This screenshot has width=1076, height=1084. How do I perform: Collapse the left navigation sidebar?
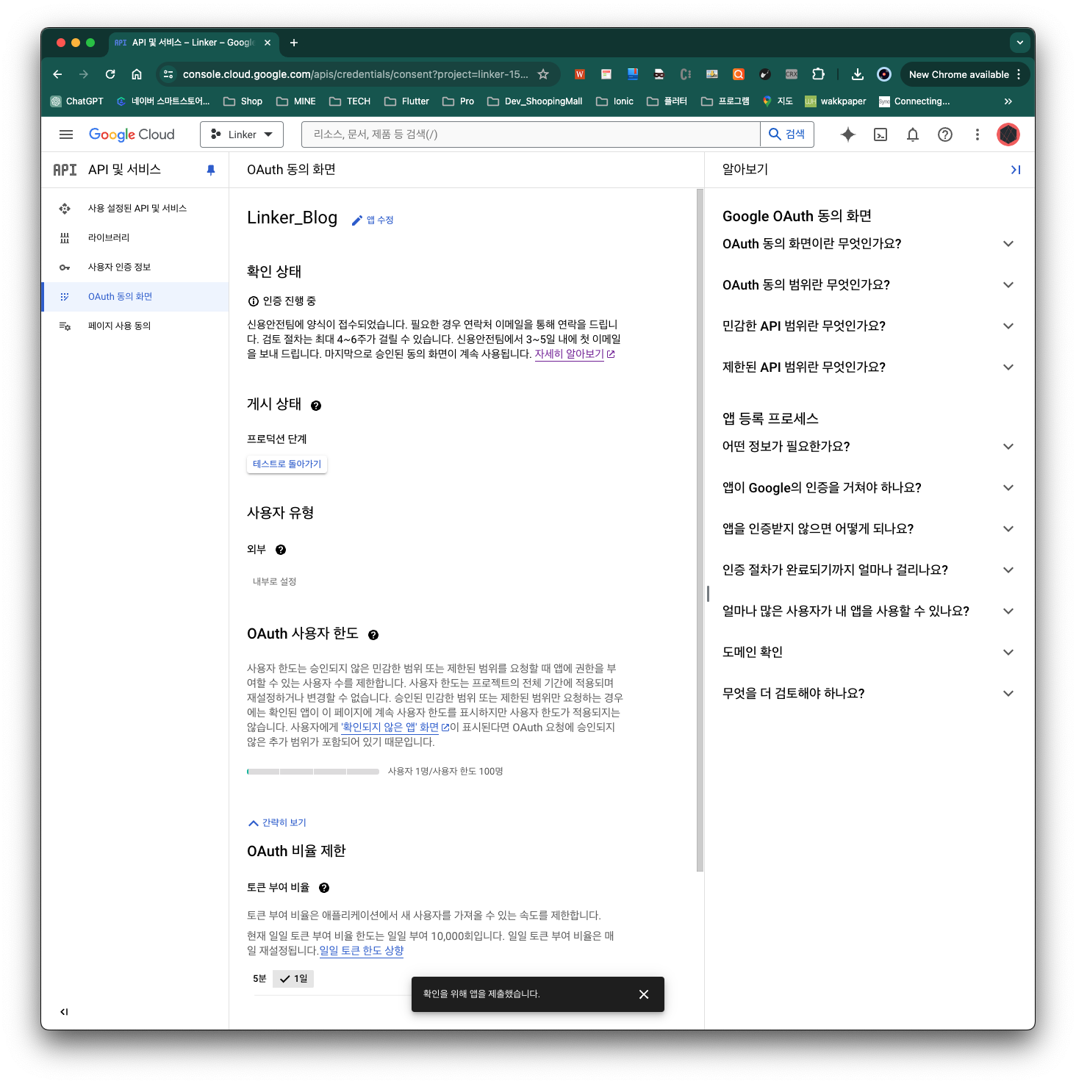[x=64, y=1012]
